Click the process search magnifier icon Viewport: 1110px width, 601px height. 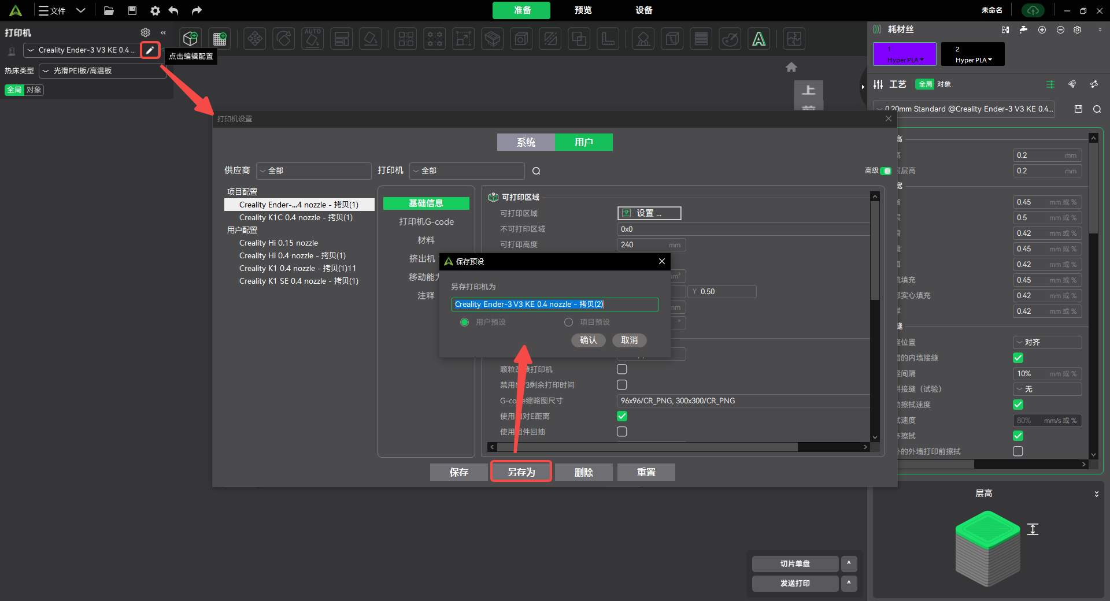point(1097,109)
